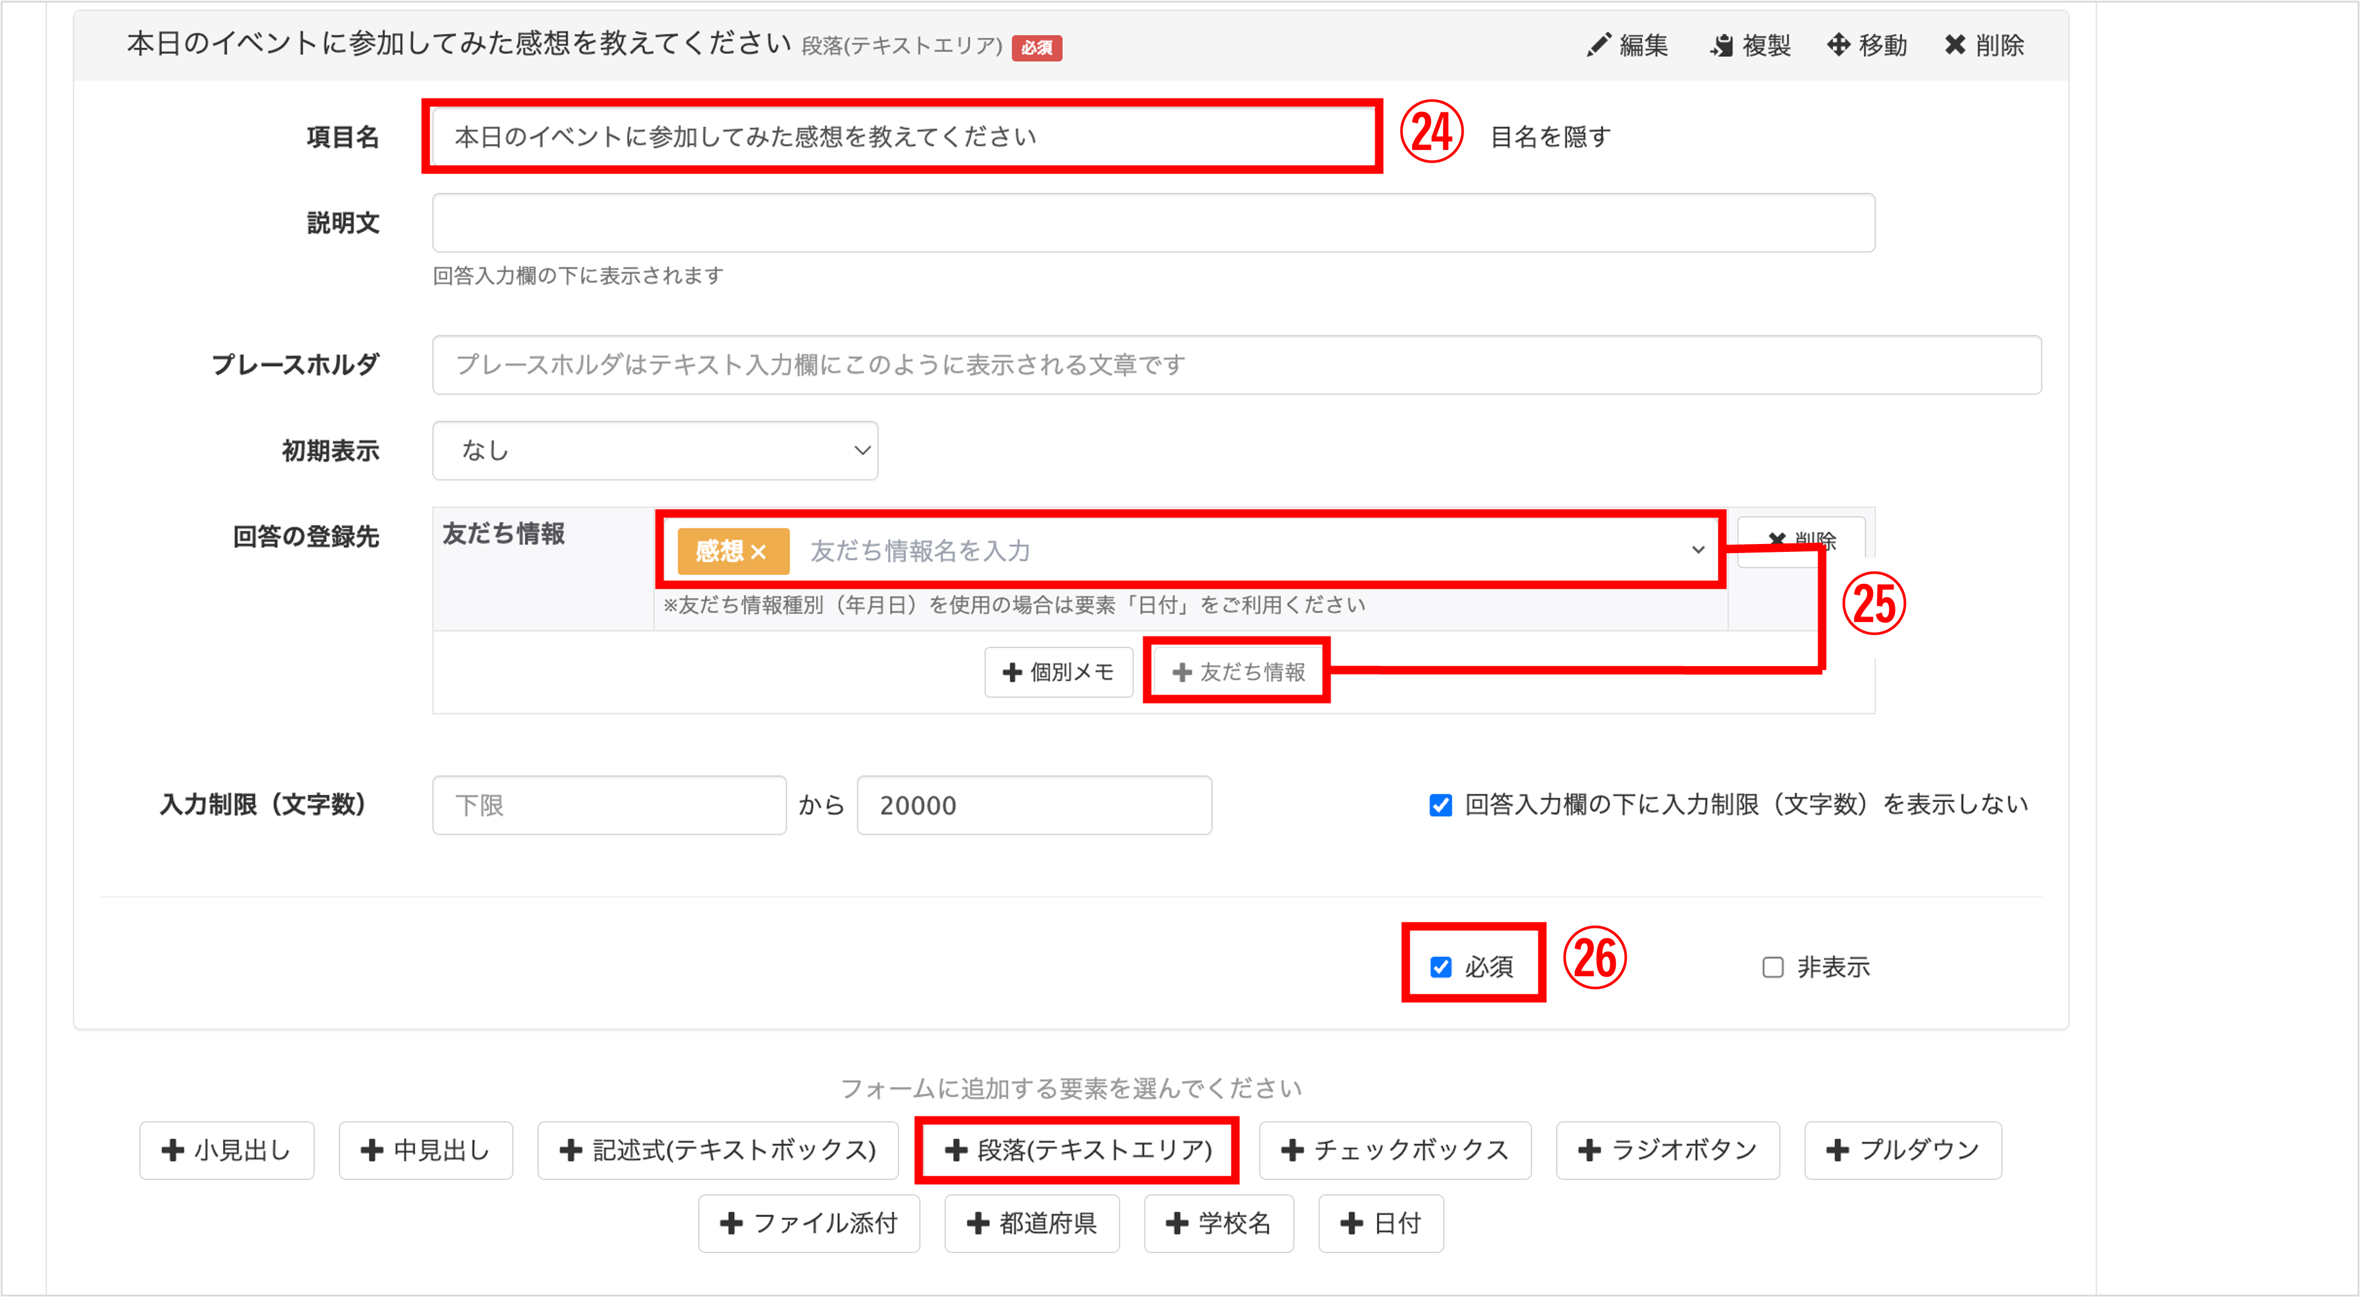The height and width of the screenshot is (1299, 2362).
Task: Open the 初期表示 dropdown showing なし
Action: [654, 450]
